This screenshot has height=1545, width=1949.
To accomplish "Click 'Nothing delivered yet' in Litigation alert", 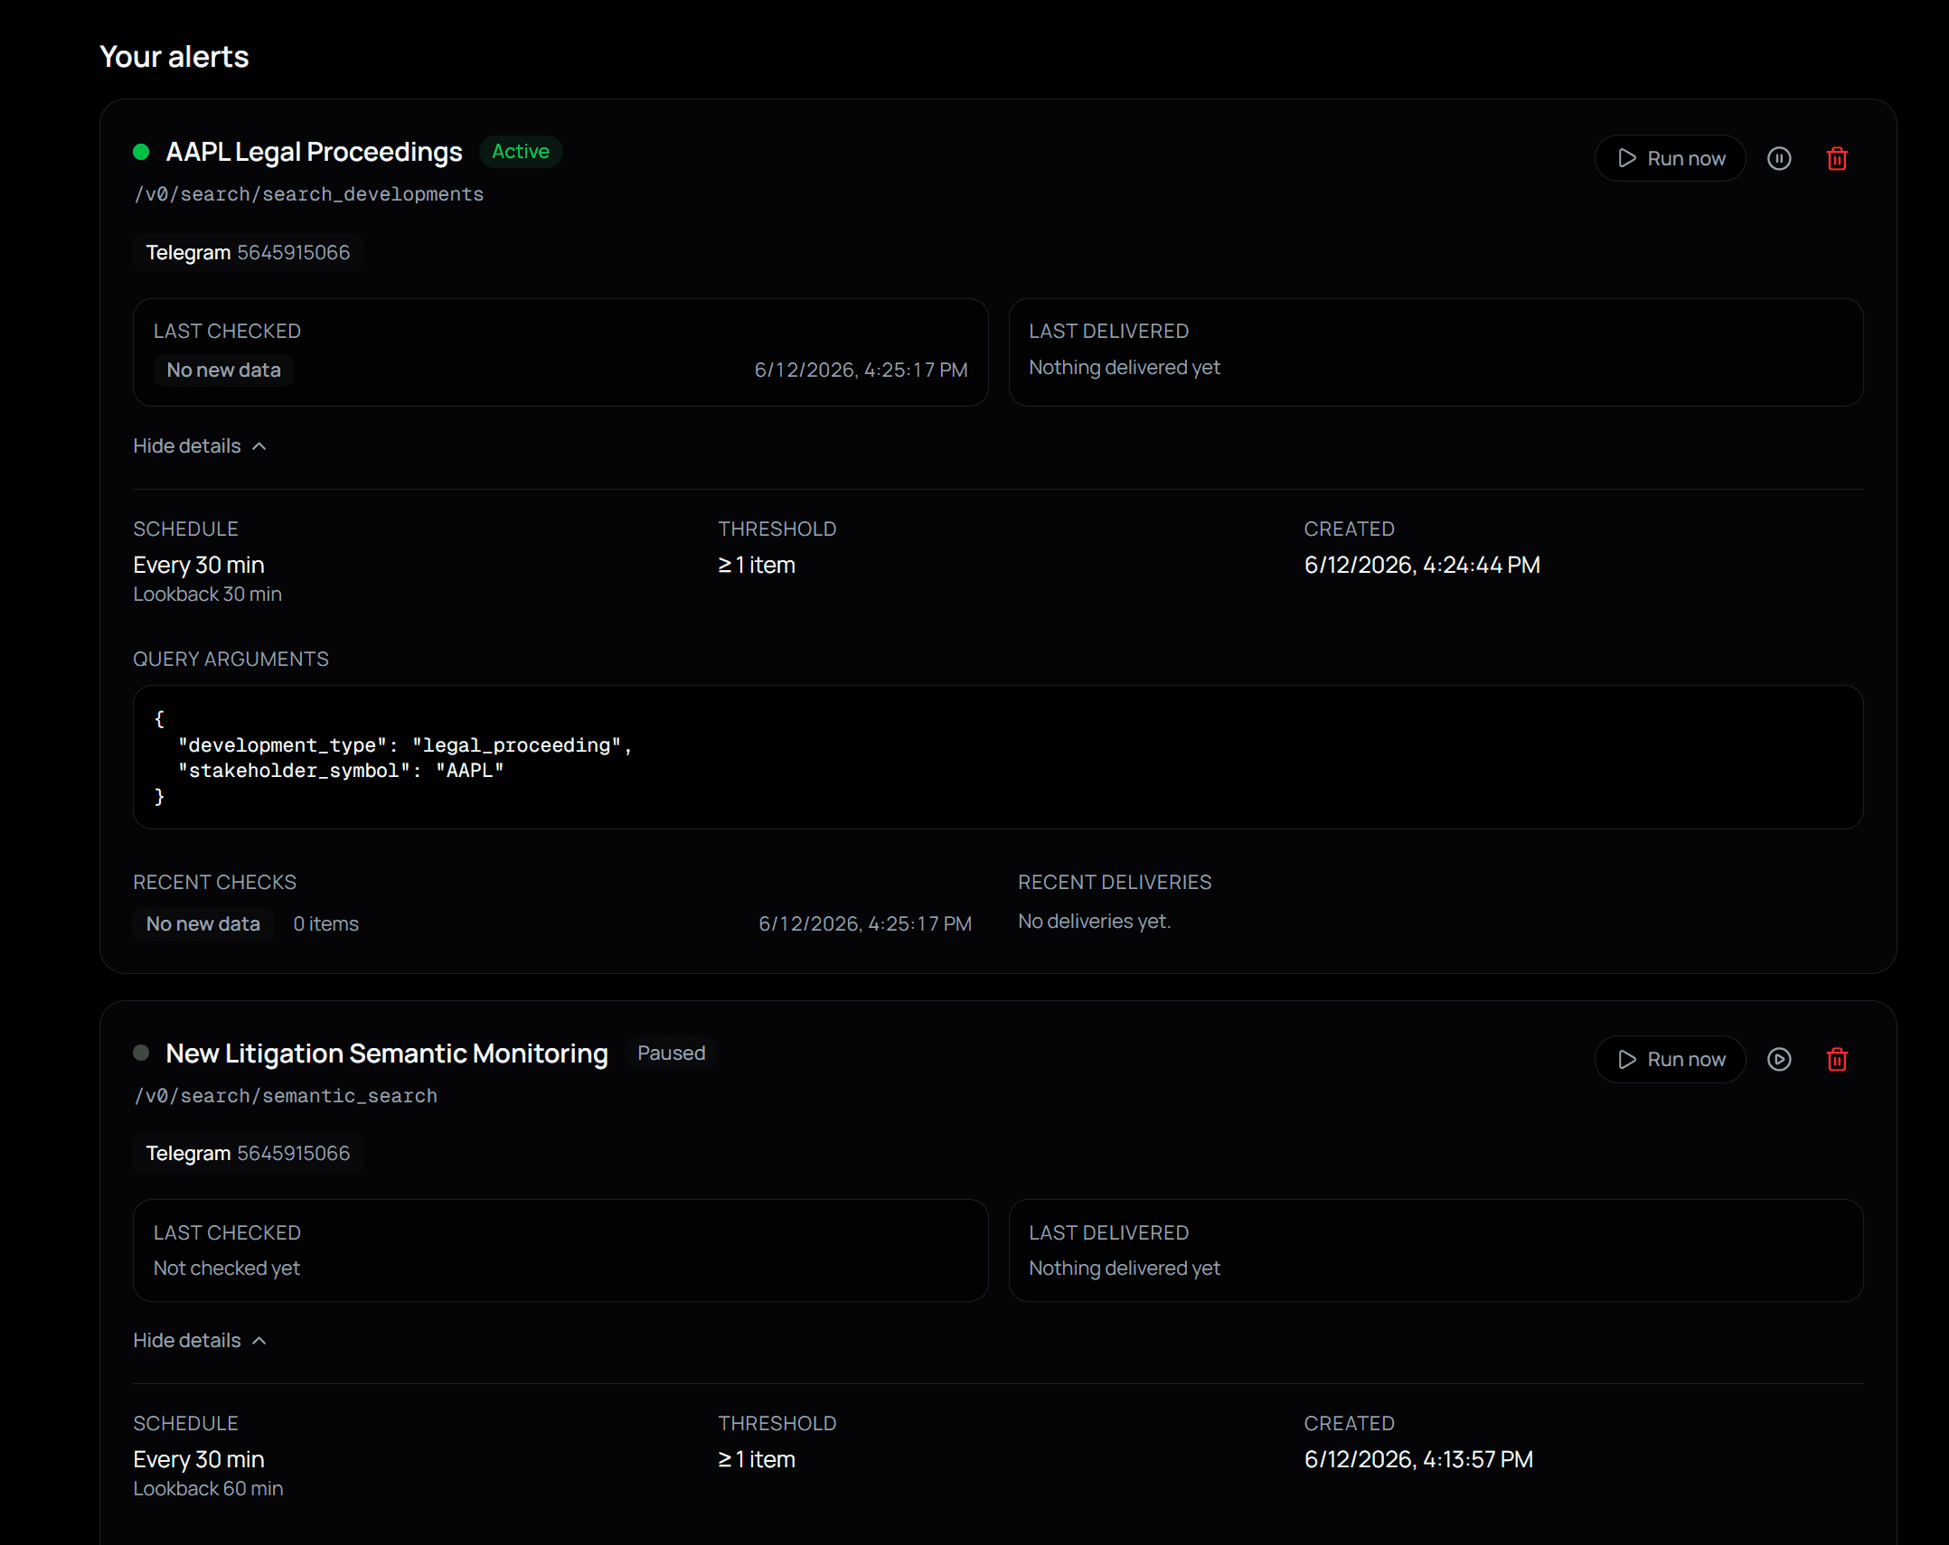I will pyautogui.click(x=1125, y=1269).
